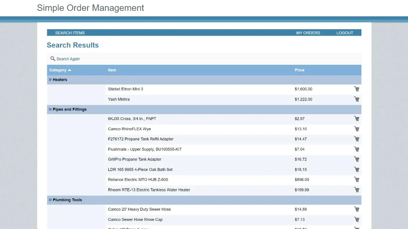Add Camco RhinoFLEX Wye to cart
This screenshot has width=408, height=229.
click(356, 129)
